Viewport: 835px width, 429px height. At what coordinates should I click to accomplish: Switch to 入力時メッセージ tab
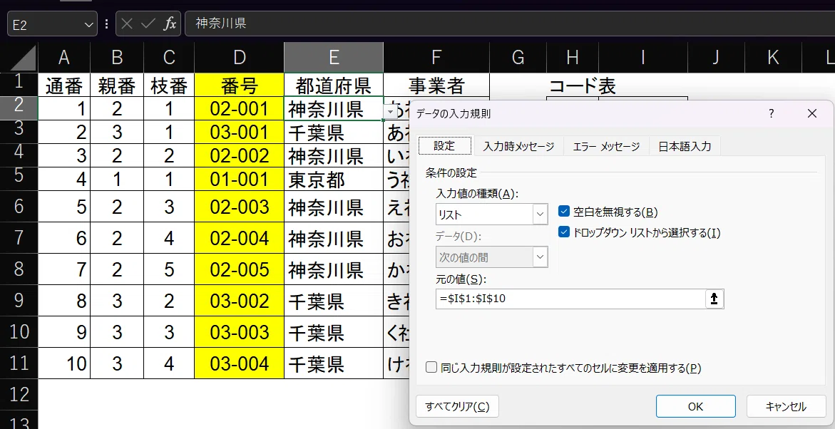518,146
